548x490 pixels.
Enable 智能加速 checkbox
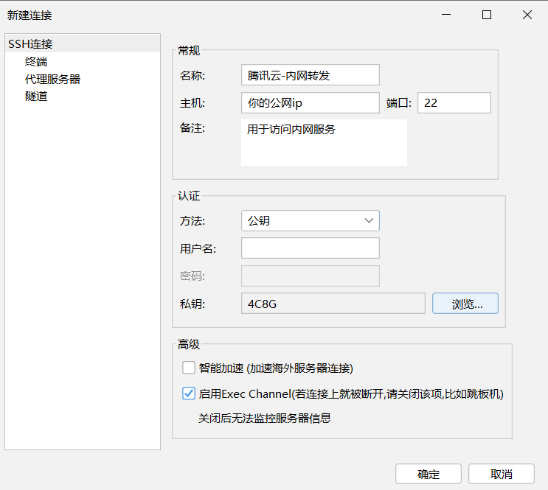(188, 368)
